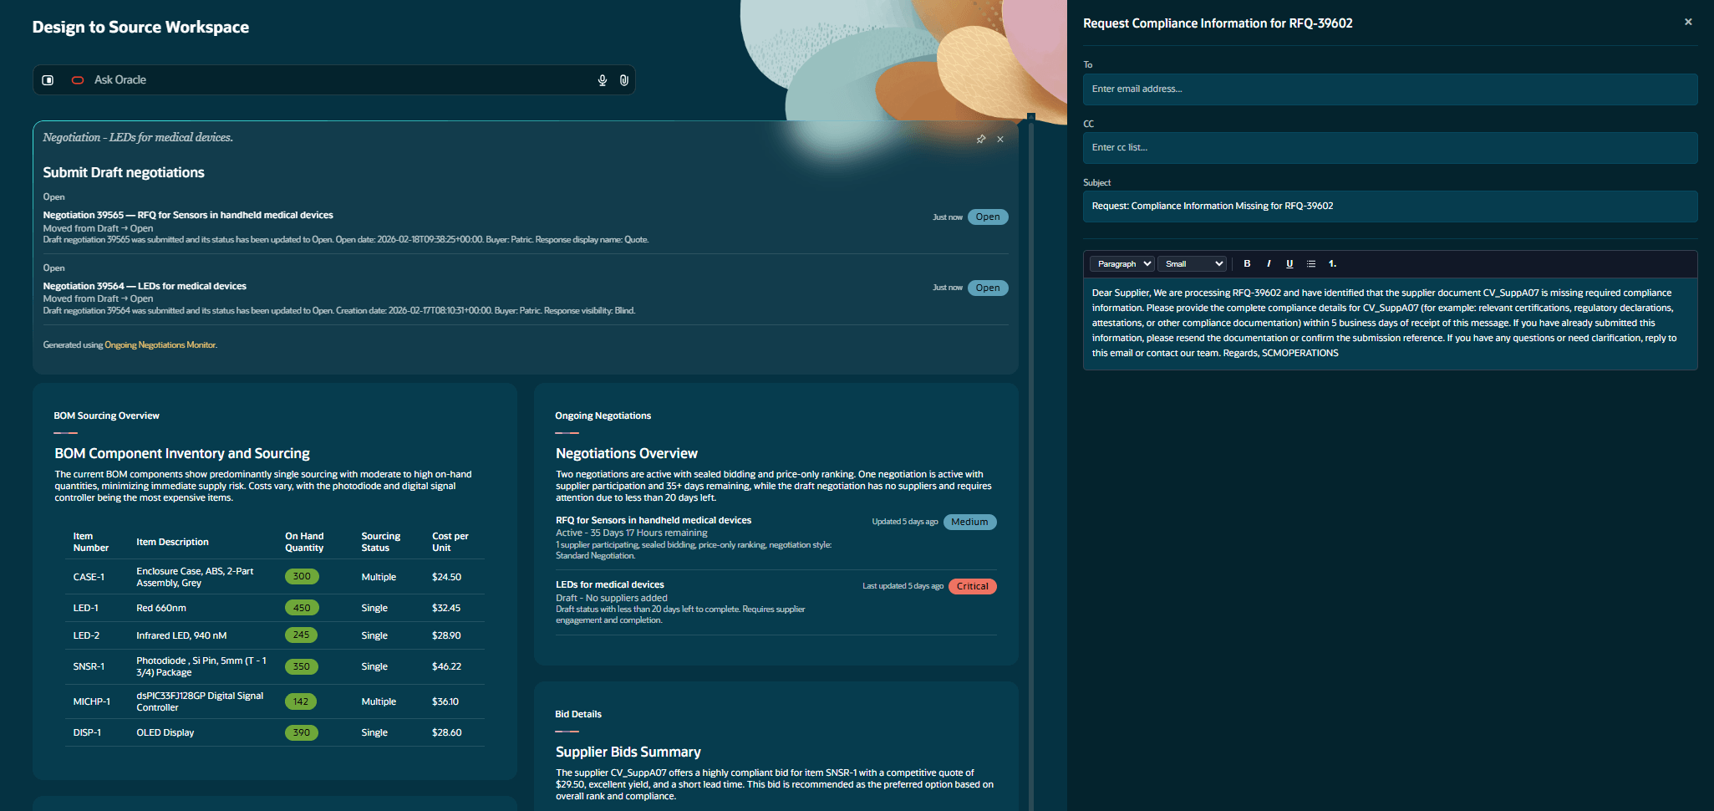Screen dimensions: 1714x811
Task: Click the 350 quantity badge for SNSR-1
Action: (x=302, y=666)
